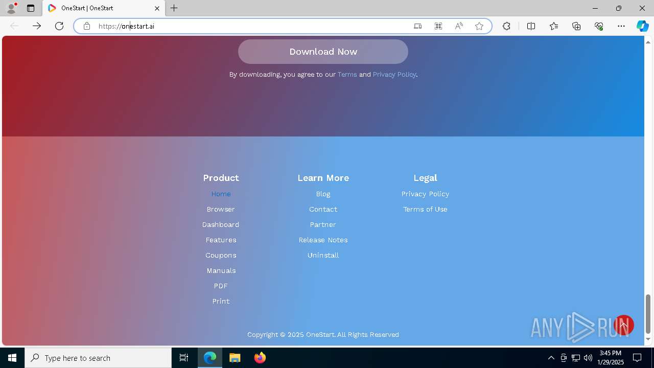Open Coupons footer link
The image size is (654, 368).
click(221, 255)
